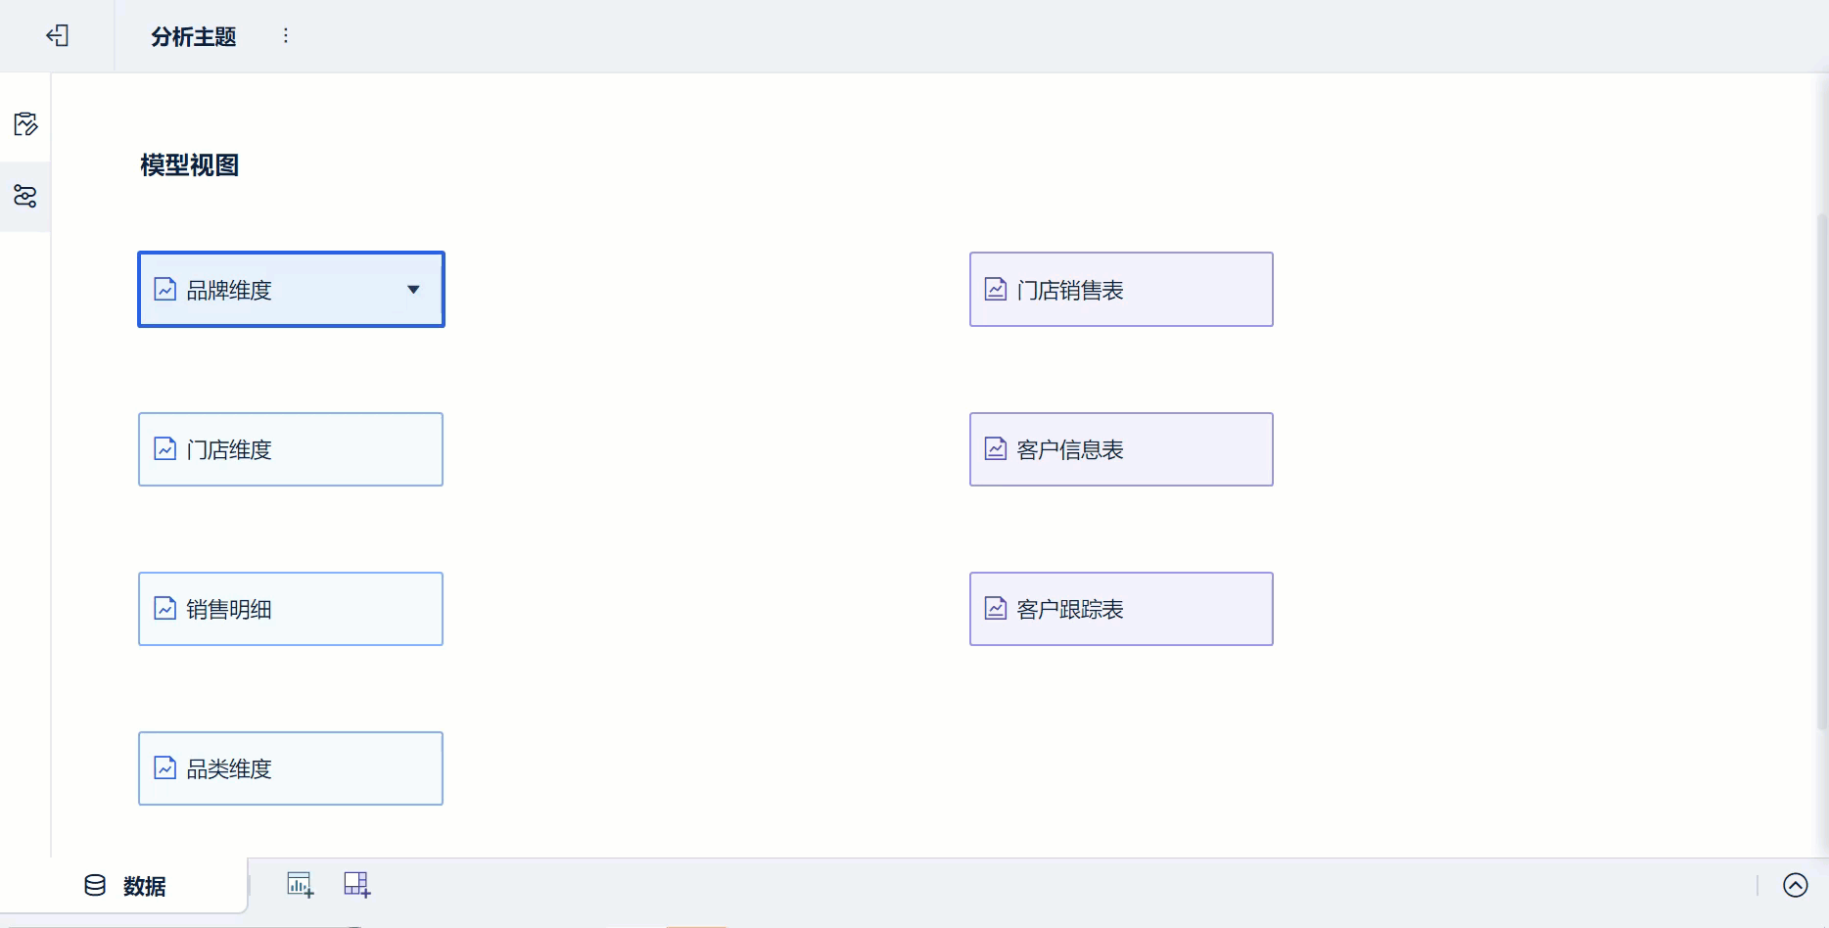Image resolution: width=1829 pixels, height=928 pixels.
Task: Click the add dashboard icon in bottom bar
Action: pyautogui.click(x=356, y=885)
